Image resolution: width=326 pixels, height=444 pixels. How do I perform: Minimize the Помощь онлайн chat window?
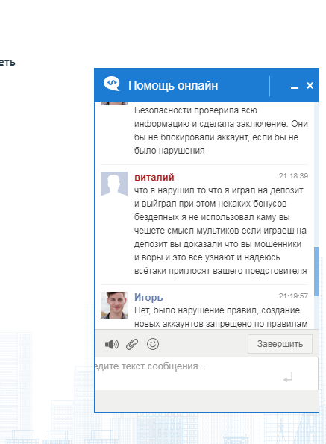click(x=295, y=88)
